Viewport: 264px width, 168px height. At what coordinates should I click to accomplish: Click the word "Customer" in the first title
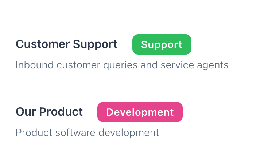point(43,44)
